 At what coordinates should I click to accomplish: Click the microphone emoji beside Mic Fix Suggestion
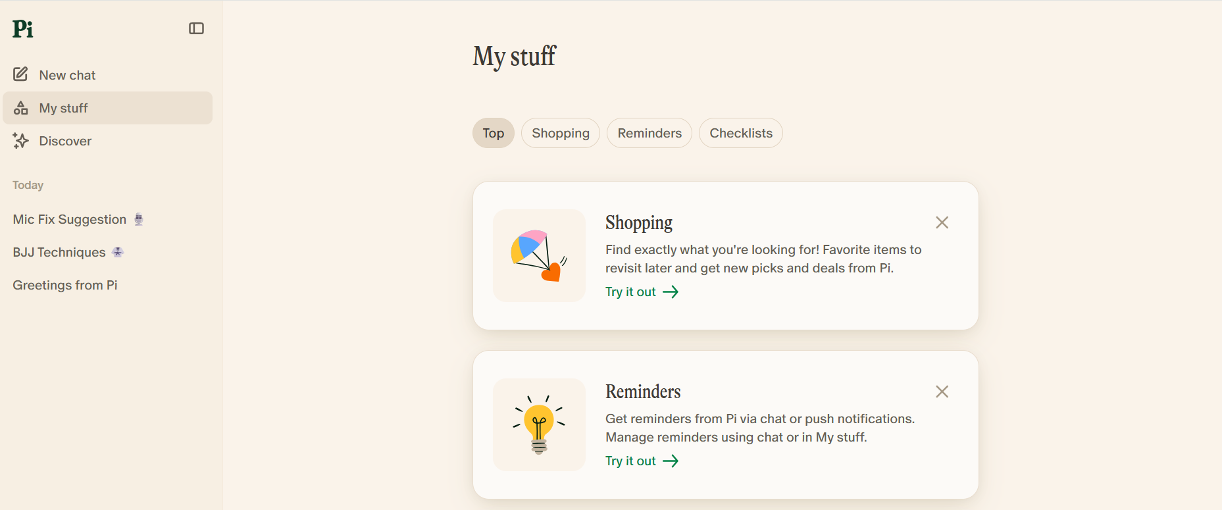pyautogui.click(x=139, y=219)
